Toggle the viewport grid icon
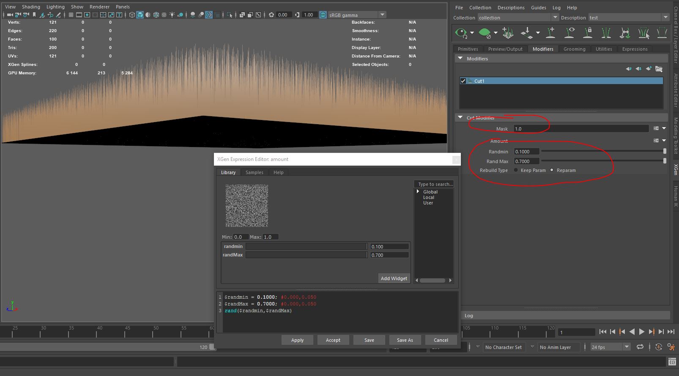 71,15
